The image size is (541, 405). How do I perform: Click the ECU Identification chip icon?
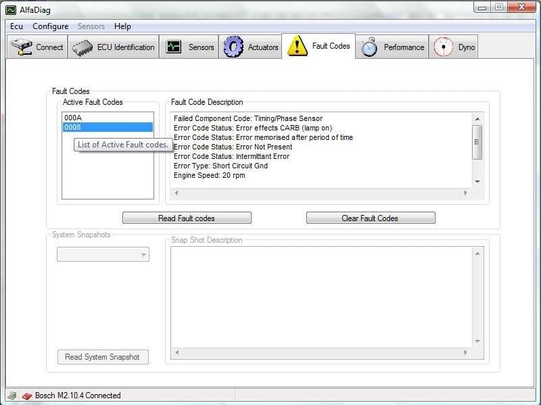tap(83, 47)
